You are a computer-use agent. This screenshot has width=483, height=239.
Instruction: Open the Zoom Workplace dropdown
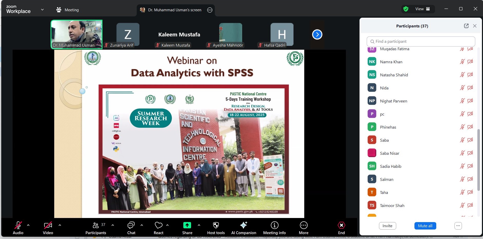43,9
